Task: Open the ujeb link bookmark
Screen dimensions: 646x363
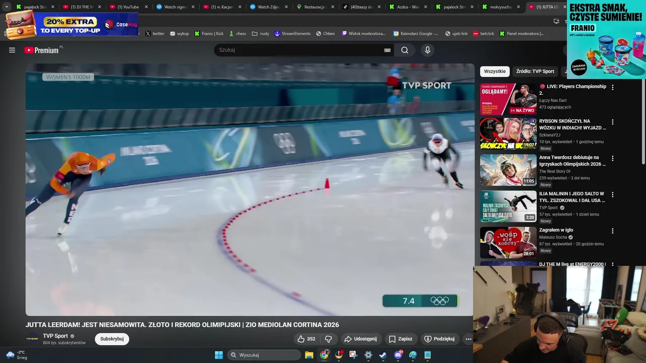Action: (x=456, y=34)
